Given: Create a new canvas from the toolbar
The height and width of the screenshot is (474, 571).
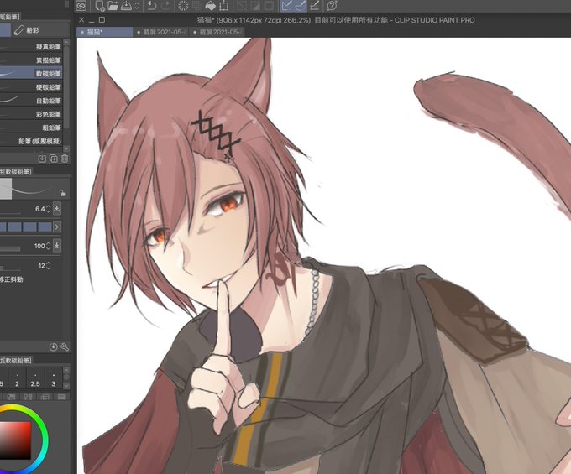Looking at the screenshot, I should pos(99,6).
